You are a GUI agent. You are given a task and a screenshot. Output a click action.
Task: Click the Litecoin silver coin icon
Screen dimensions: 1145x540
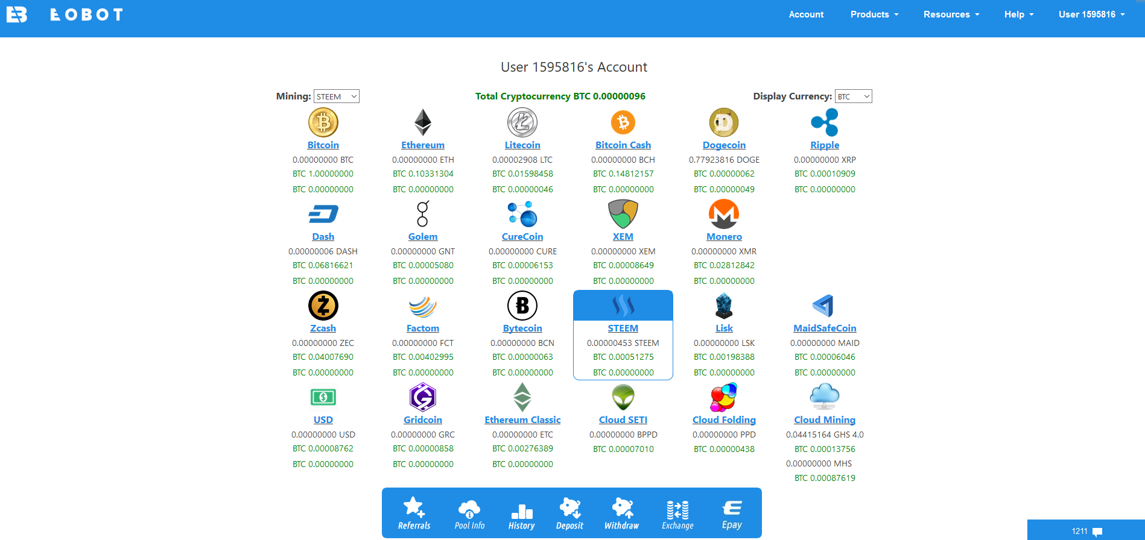(x=522, y=122)
